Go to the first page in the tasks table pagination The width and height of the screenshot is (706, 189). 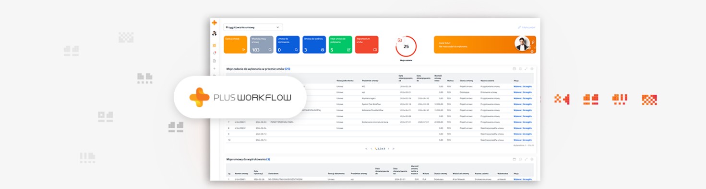(366, 149)
